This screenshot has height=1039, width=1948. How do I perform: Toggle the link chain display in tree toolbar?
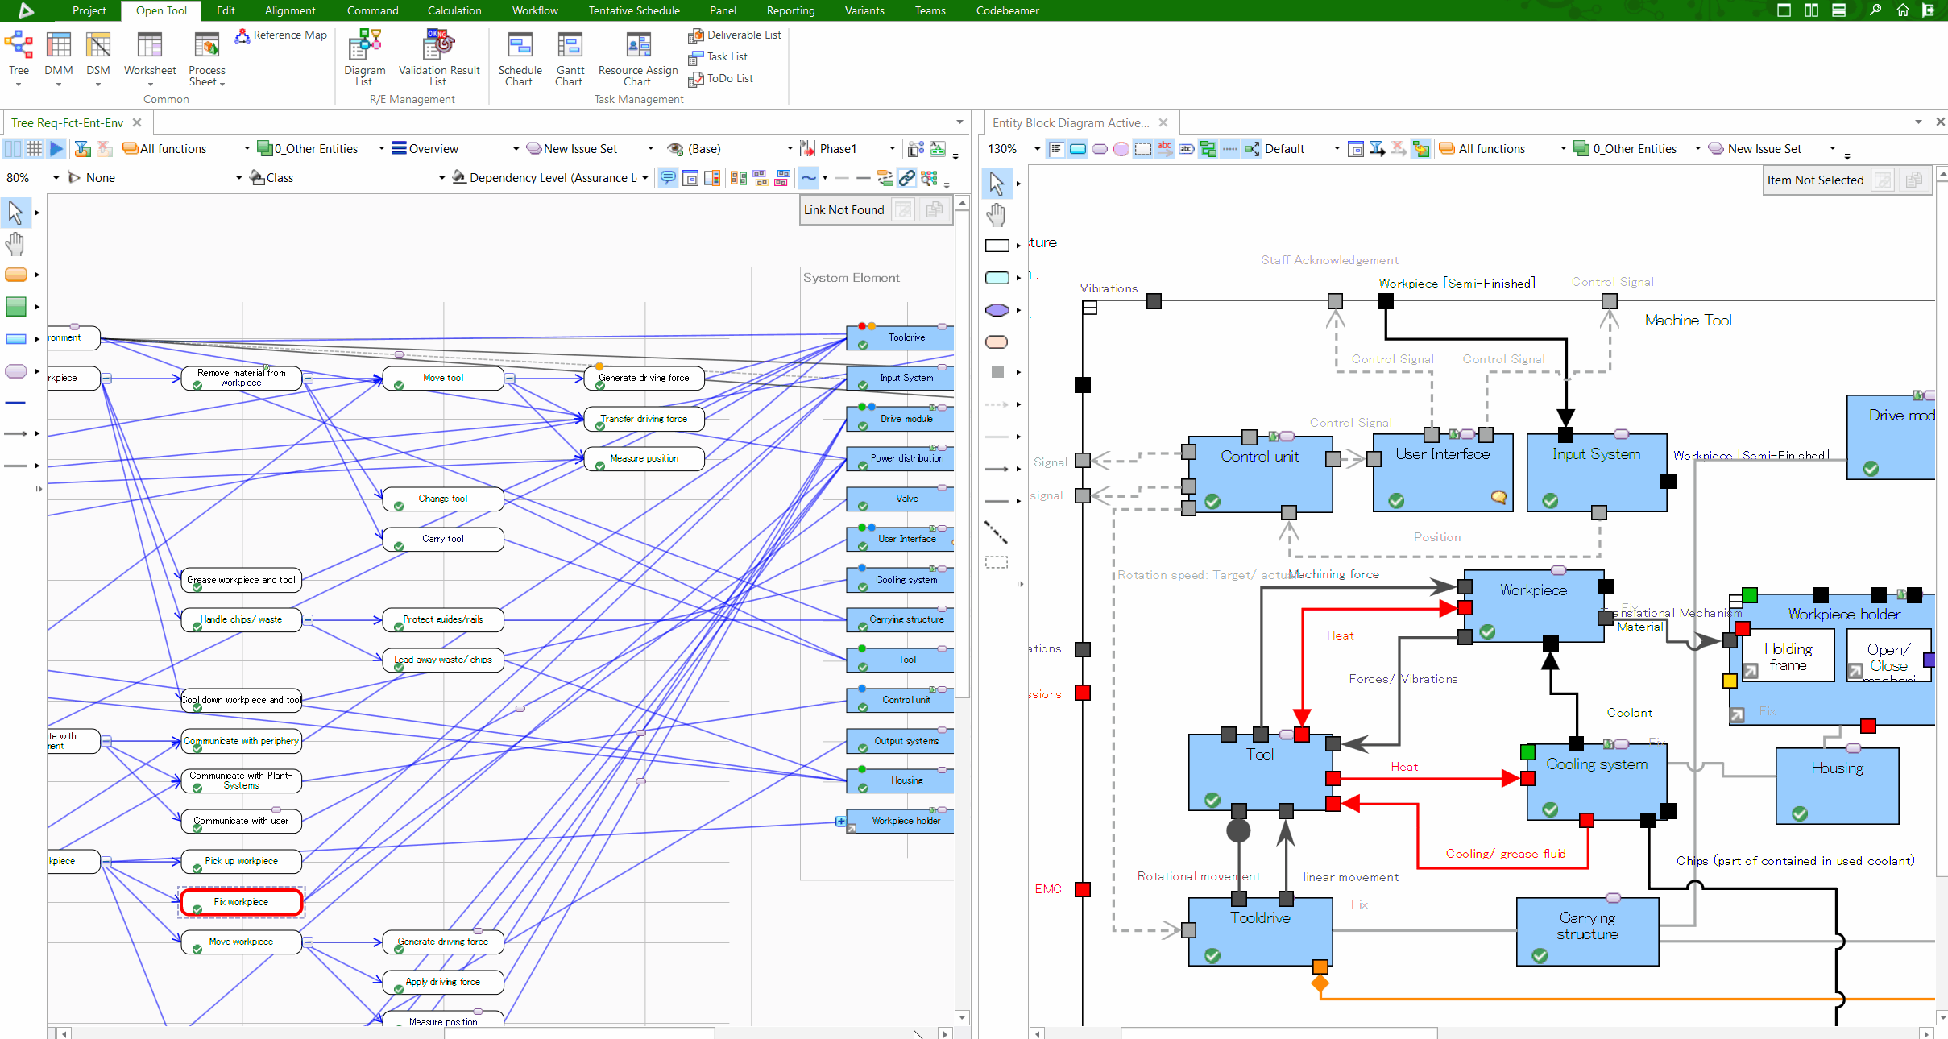click(x=907, y=178)
